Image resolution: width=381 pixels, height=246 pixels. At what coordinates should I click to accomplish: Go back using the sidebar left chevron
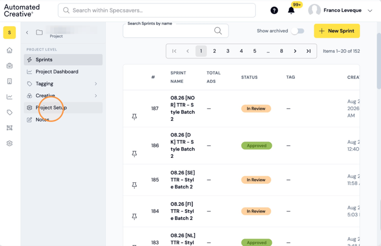pyautogui.click(x=27, y=32)
